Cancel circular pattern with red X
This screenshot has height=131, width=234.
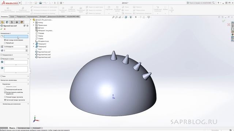click(5, 29)
